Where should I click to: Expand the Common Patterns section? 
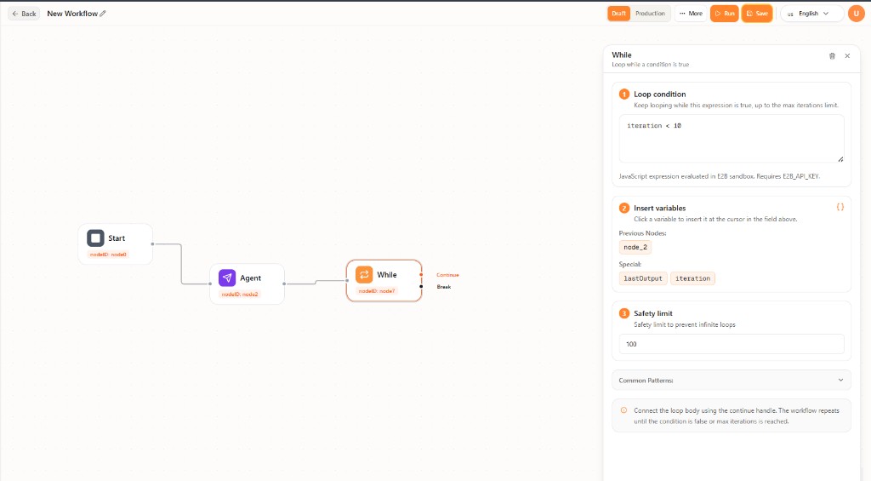point(731,381)
